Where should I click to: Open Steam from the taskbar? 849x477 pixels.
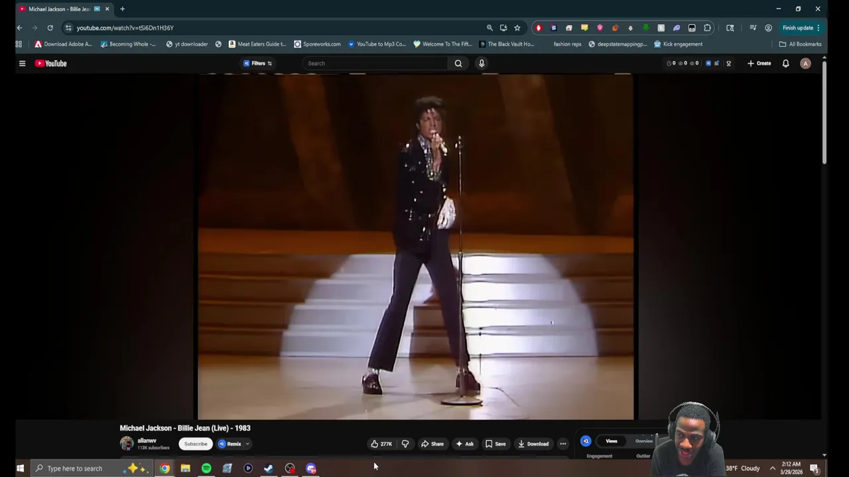[x=269, y=468]
